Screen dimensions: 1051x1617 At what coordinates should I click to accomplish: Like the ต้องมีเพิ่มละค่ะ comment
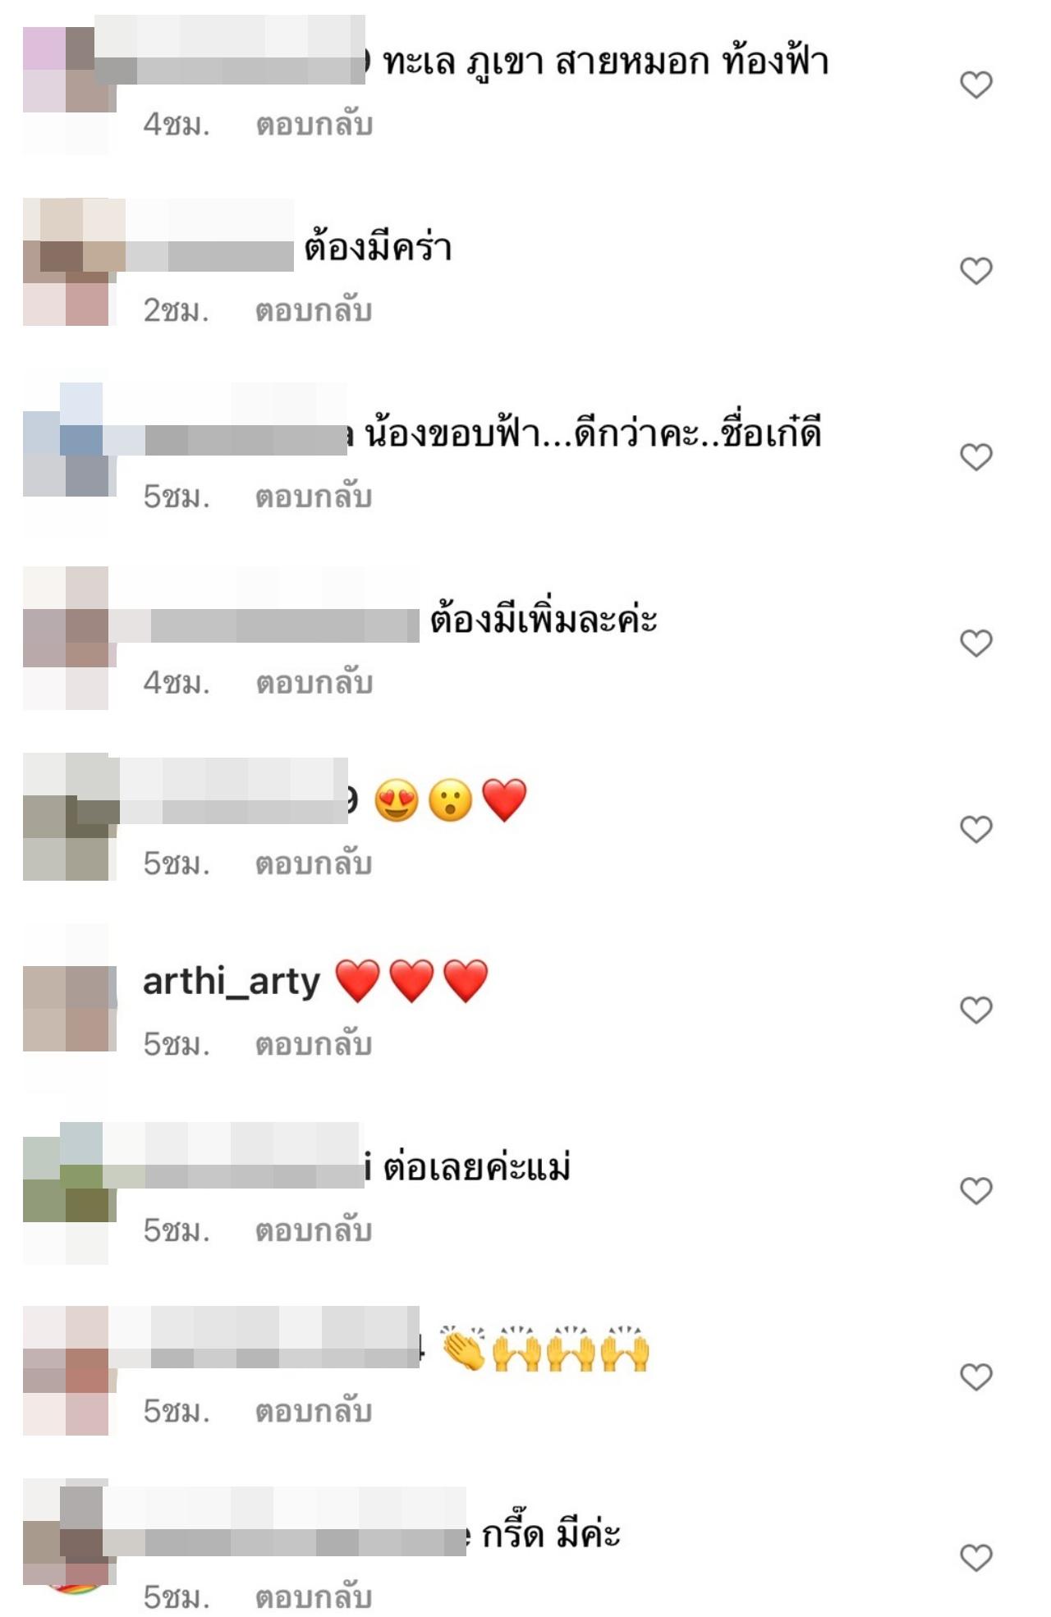[976, 643]
